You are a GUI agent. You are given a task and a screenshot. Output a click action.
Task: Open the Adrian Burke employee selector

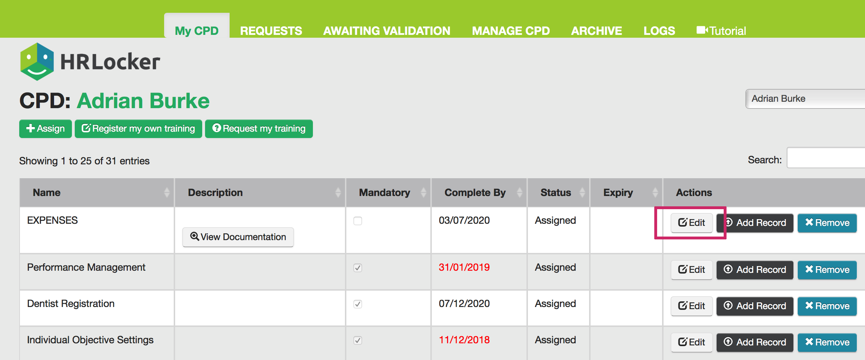click(804, 99)
